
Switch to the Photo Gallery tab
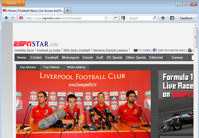coord(76,67)
